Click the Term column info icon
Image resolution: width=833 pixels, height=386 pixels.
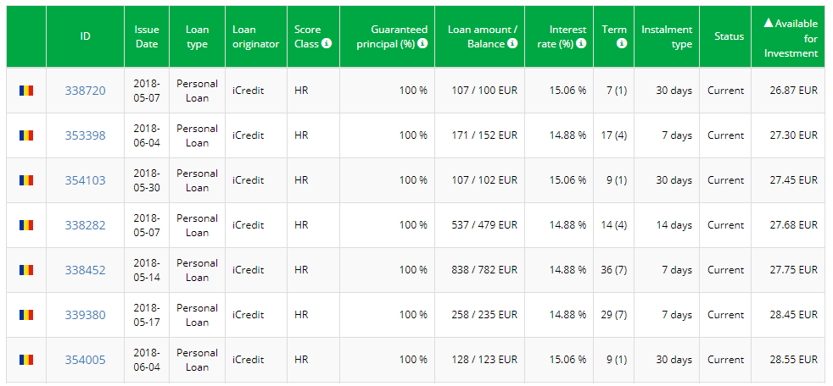(x=622, y=44)
